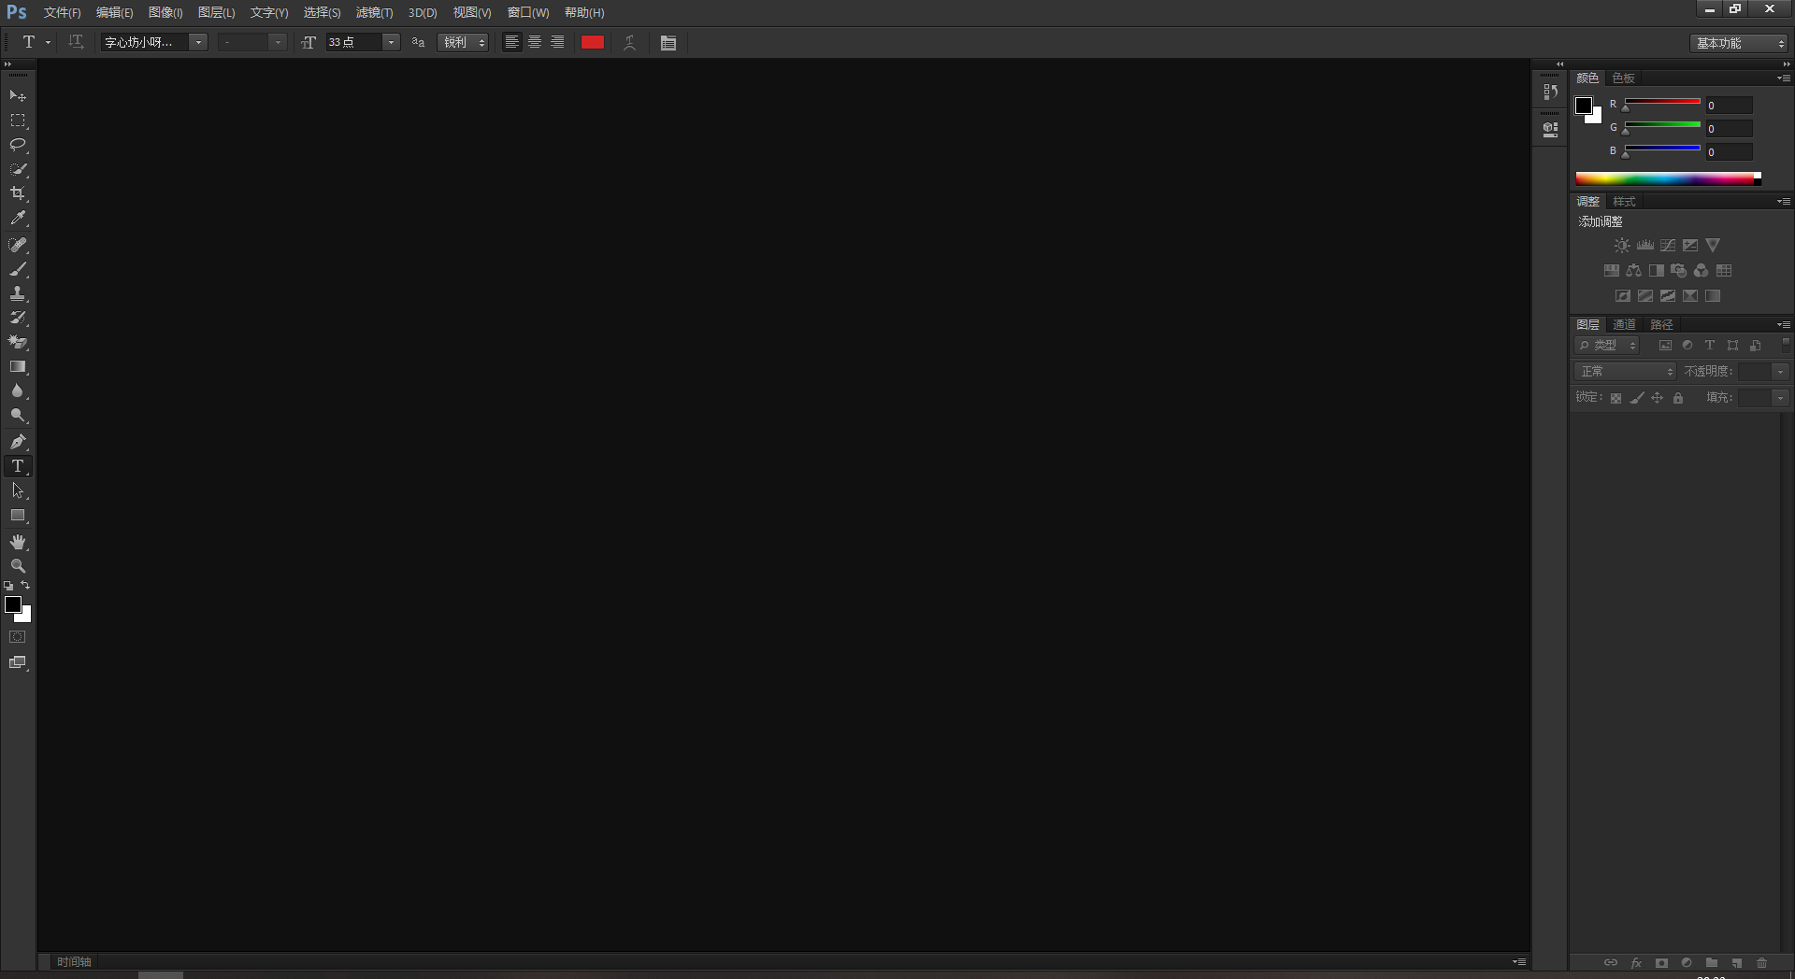
Task: Select the Lasso tool
Action: coord(18,145)
